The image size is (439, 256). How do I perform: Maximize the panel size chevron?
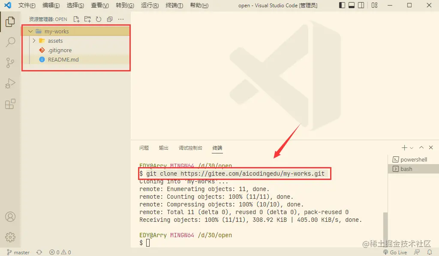421,147
